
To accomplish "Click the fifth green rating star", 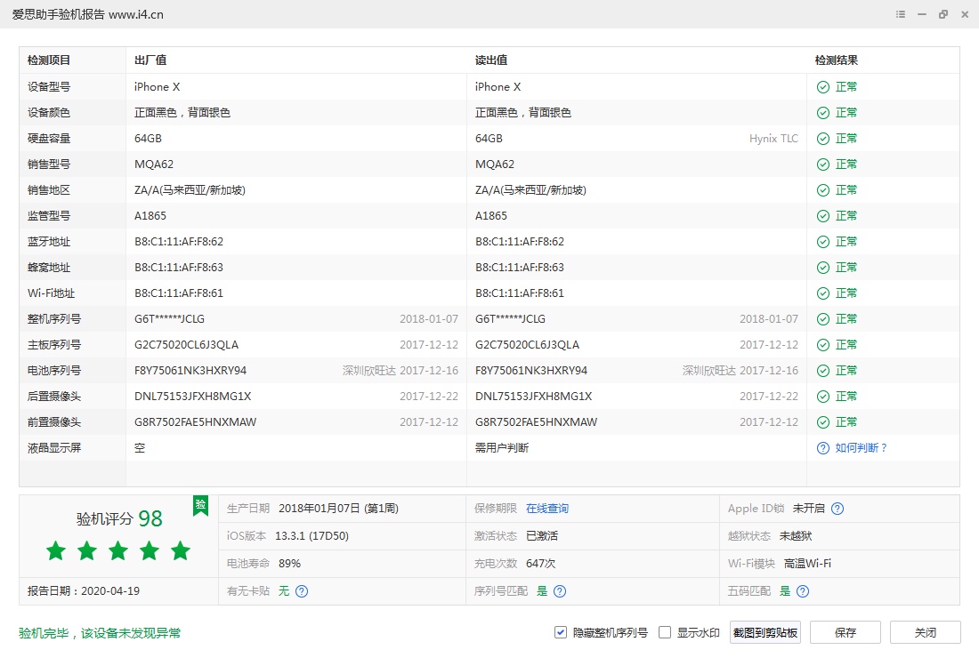I will [181, 550].
